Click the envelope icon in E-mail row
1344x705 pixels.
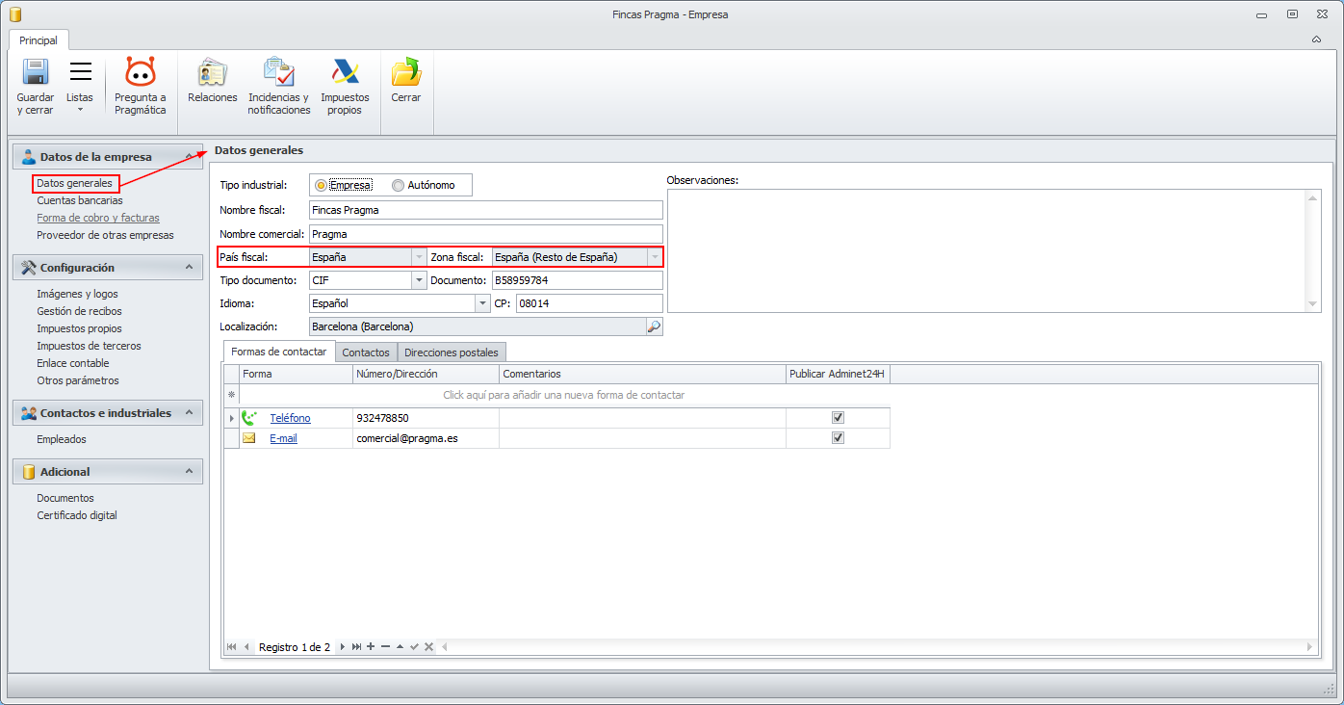[249, 438]
